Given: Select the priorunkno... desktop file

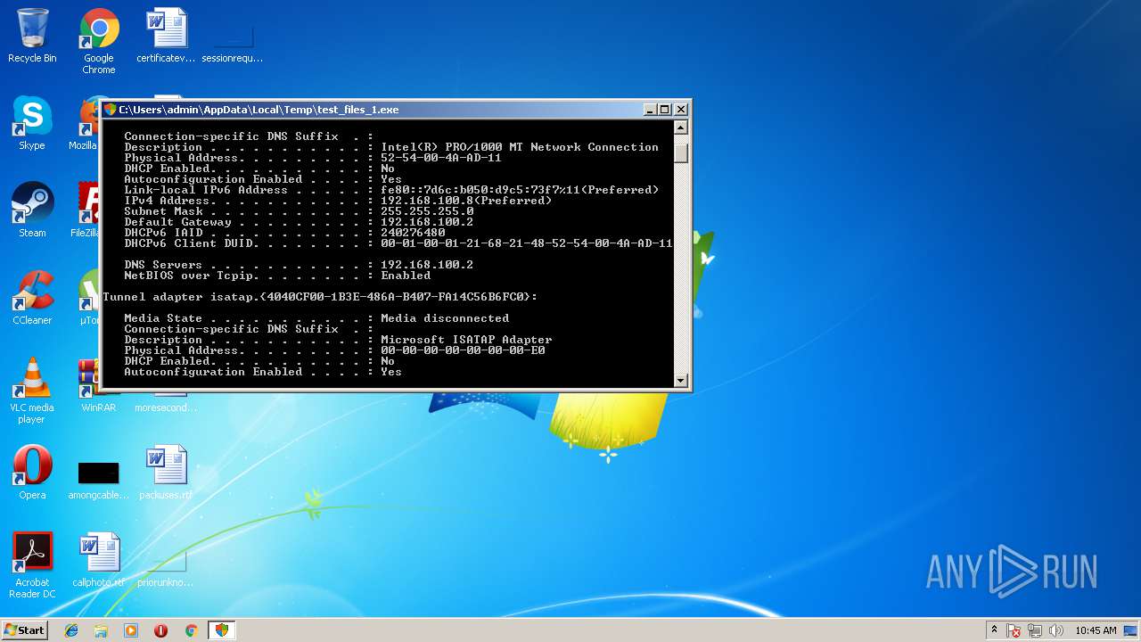Looking at the screenshot, I should tap(166, 569).
